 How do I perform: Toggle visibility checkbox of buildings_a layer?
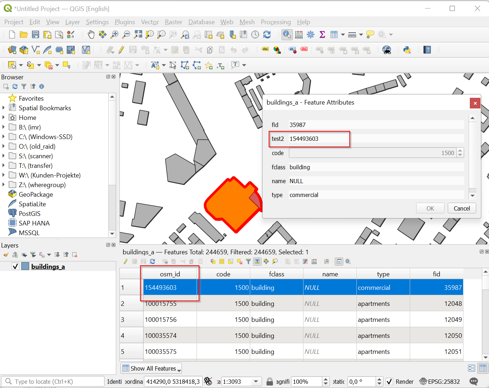pos(15,266)
